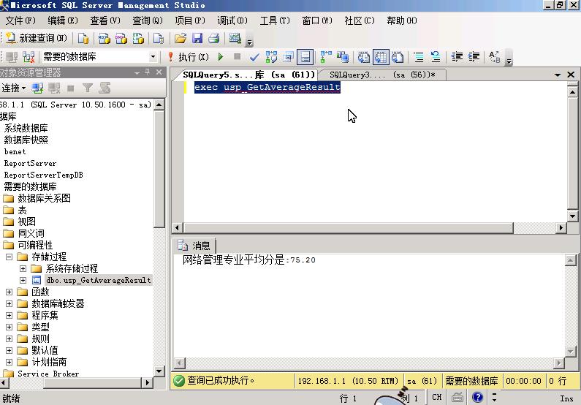
Task: Decrease indent of selected lines
Action: tap(457, 57)
